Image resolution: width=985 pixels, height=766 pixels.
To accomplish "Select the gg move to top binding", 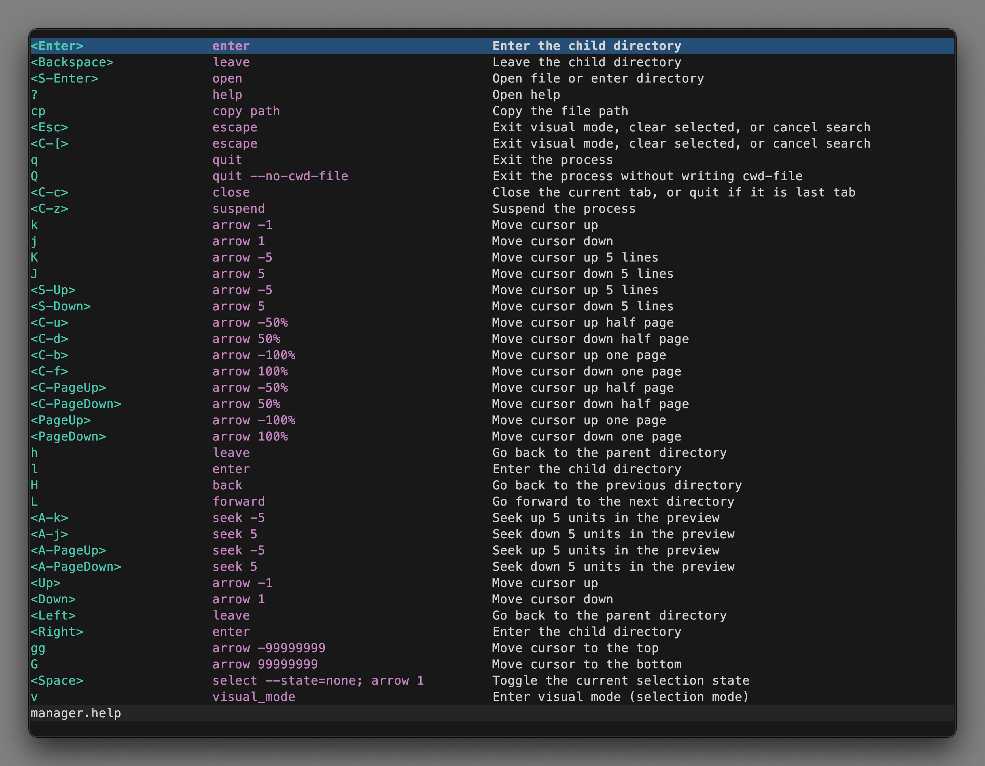I will (181, 648).
